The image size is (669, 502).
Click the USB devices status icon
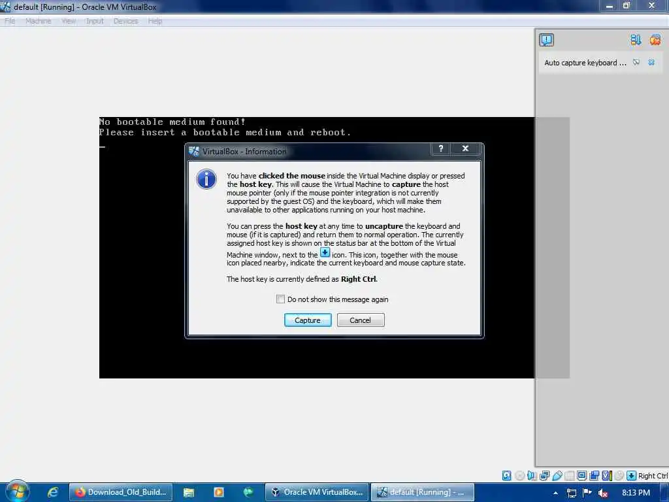click(557, 476)
